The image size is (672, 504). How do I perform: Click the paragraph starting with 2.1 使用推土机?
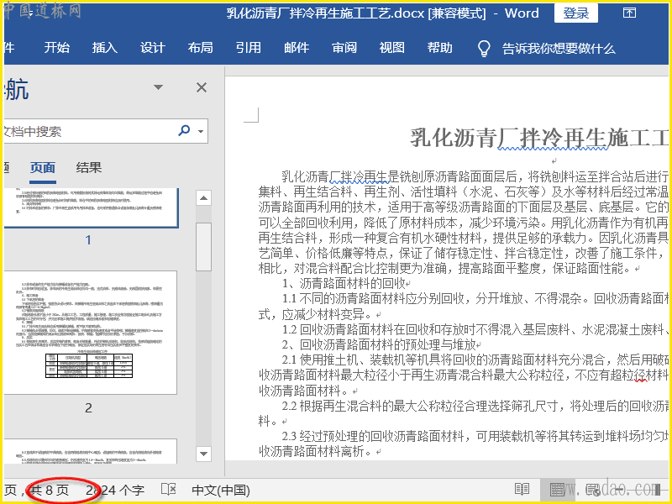pyautogui.click(x=464, y=375)
